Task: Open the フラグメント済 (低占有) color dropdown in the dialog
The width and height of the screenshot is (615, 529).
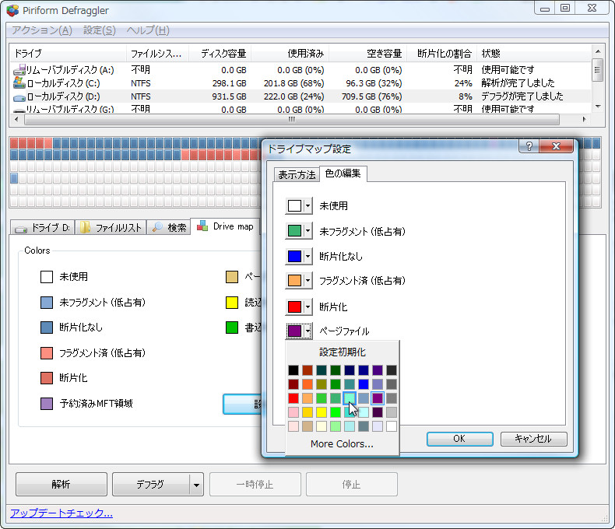Action: pyautogui.click(x=308, y=281)
